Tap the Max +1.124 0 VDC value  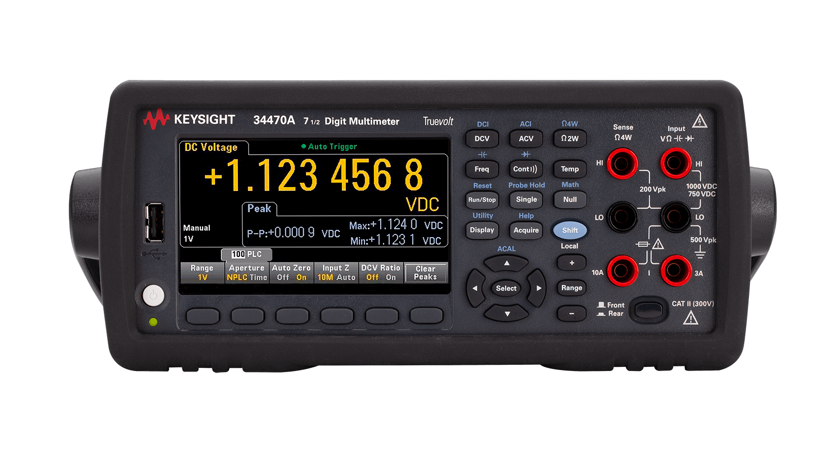point(396,225)
